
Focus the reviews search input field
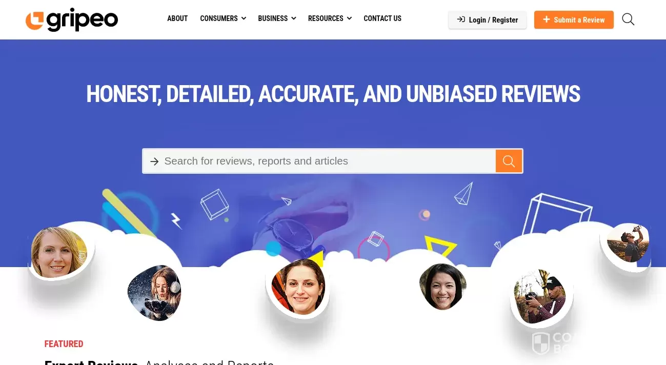[x=328, y=161]
